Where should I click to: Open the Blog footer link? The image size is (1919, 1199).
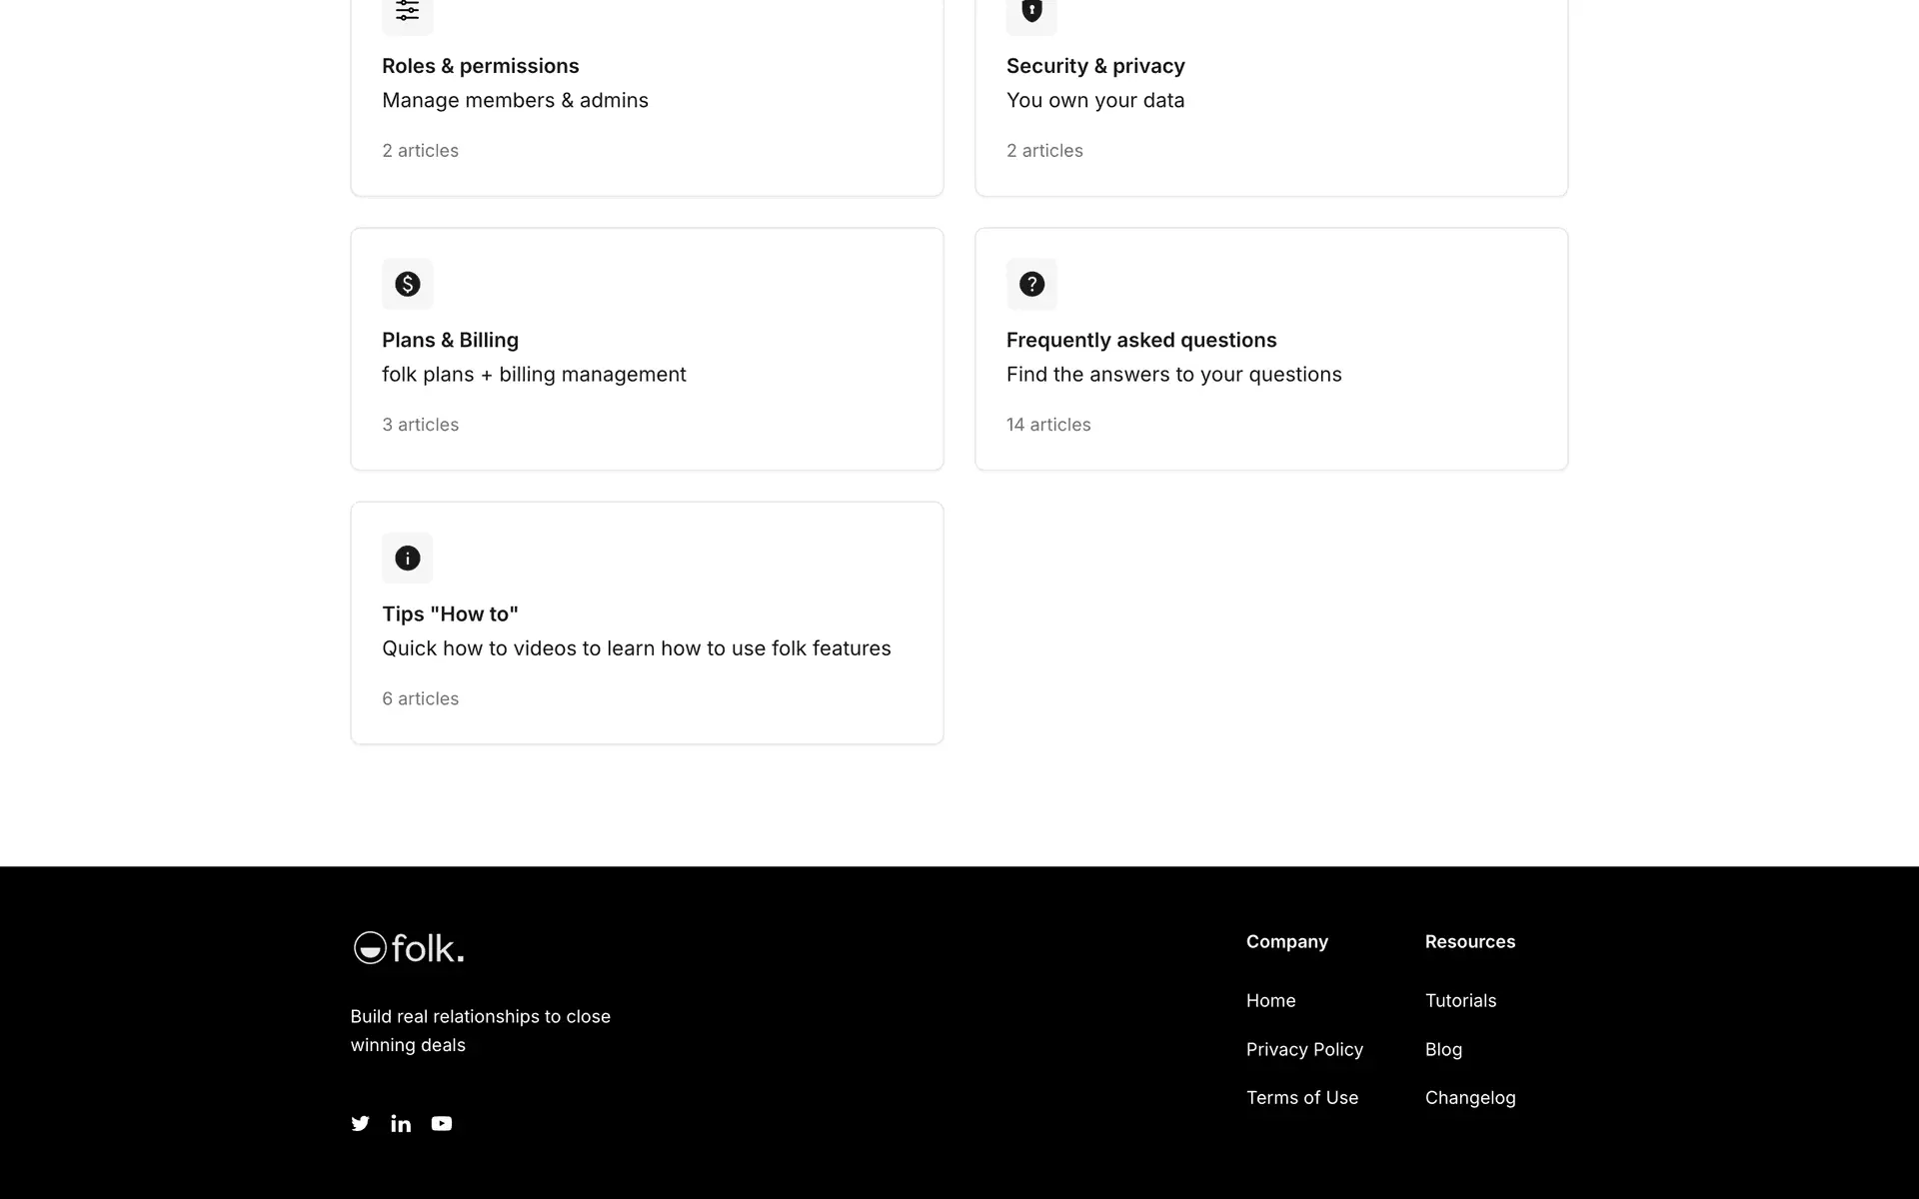pyautogui.click(x=1443, y=1050)
